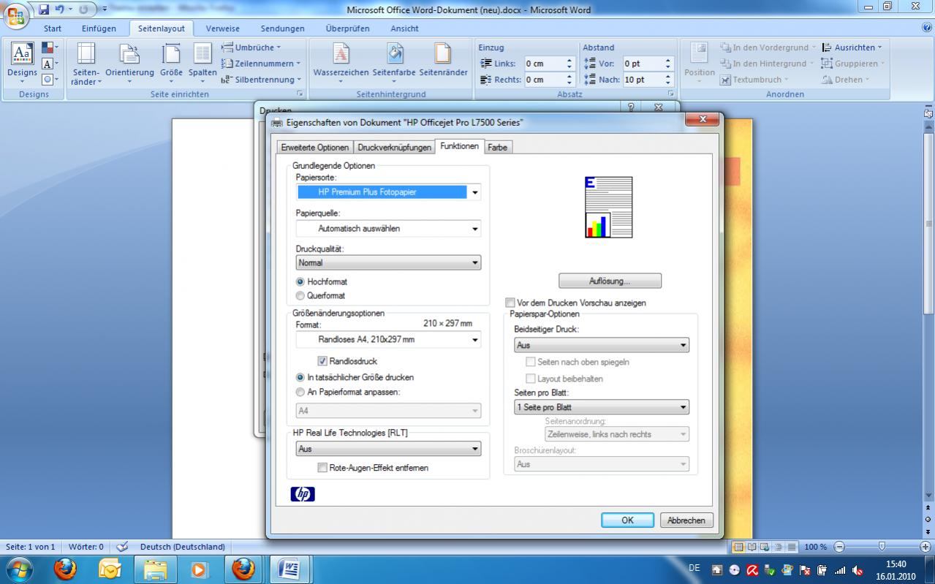935x584 pixels.
Task: Click the document preview thumbnail
Action: point(608,207)
